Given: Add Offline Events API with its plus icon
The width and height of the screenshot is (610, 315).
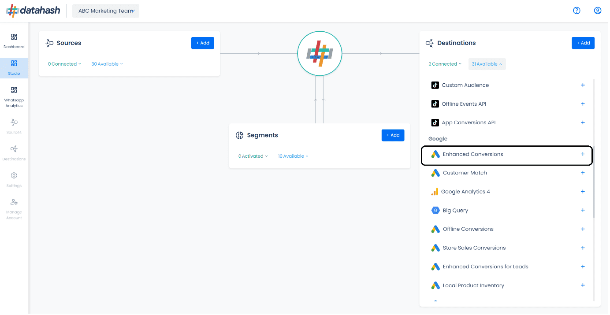Looking at the screenshot, I should pos(583,104).
